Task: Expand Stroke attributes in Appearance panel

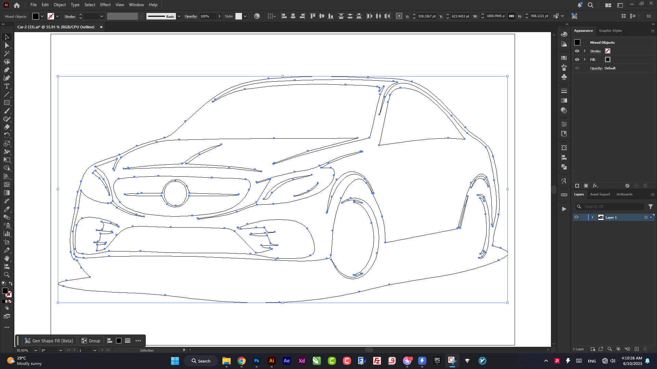Action: 584,51
